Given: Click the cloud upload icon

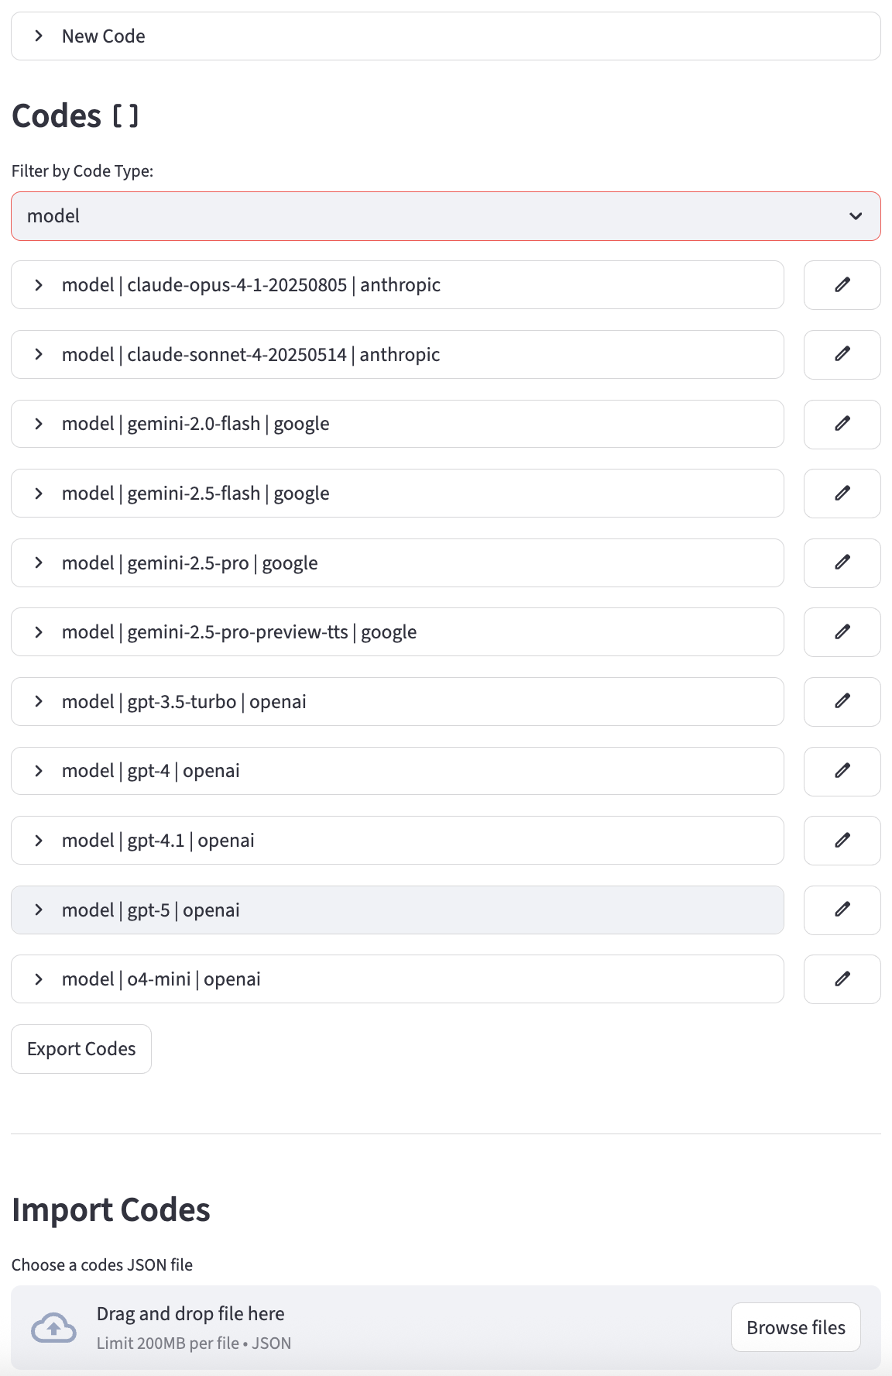Looking at the screenshot, I should pyautogui.click(x=53, y=1328).
